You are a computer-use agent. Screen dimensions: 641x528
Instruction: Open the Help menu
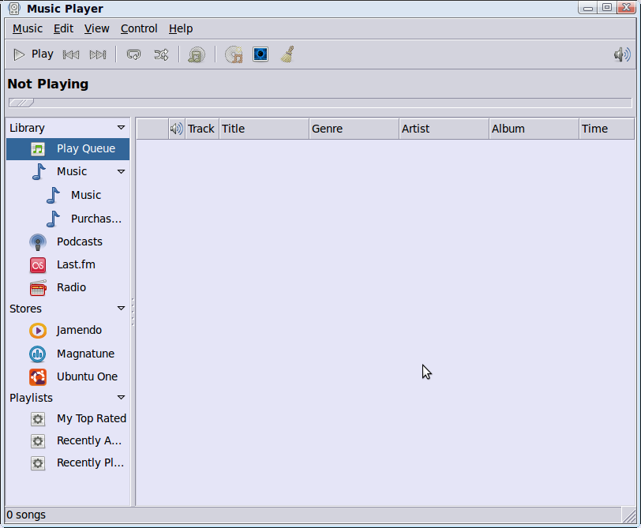[181, 28]
